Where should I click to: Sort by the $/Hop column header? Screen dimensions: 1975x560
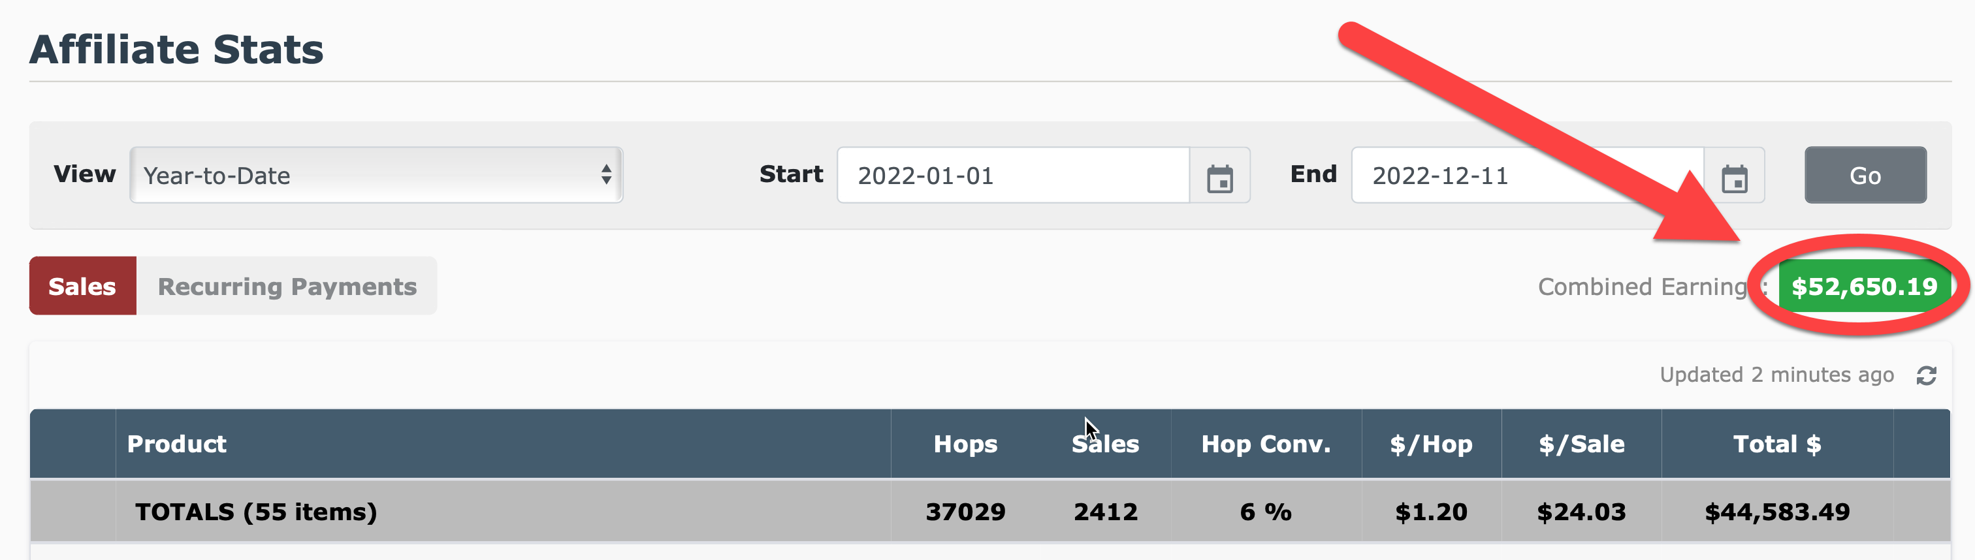click(x=1432, y=444)
